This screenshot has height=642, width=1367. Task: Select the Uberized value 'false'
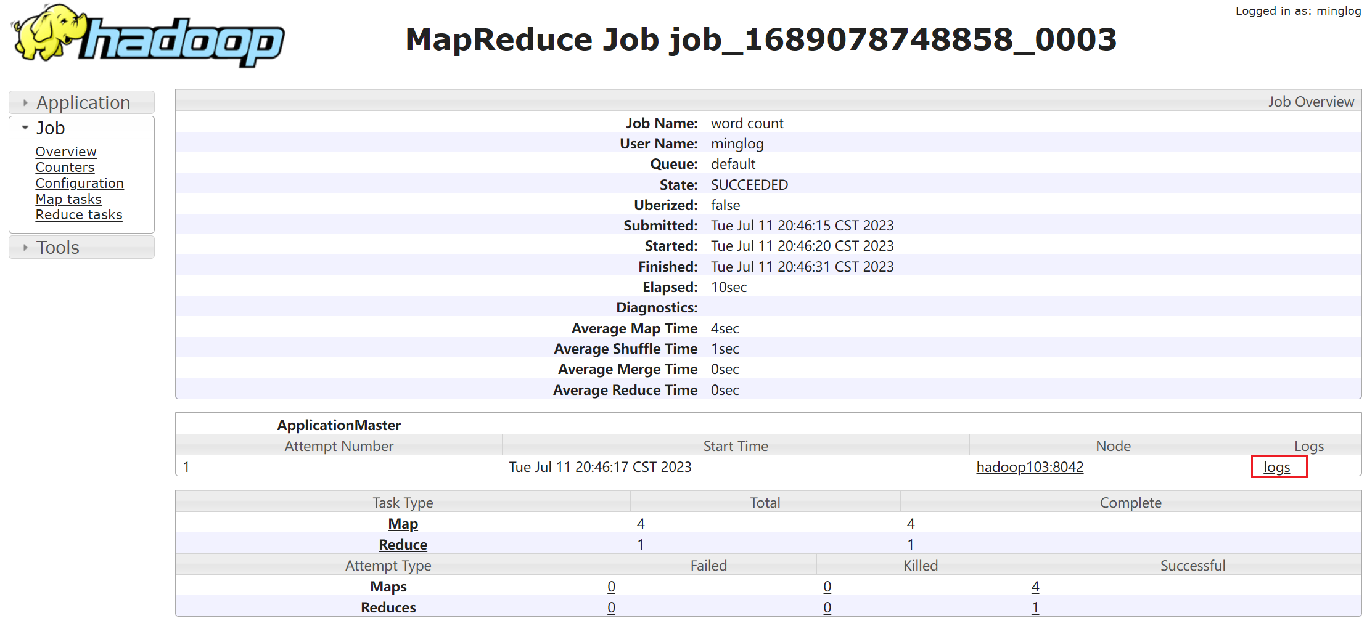click(725, 205)
